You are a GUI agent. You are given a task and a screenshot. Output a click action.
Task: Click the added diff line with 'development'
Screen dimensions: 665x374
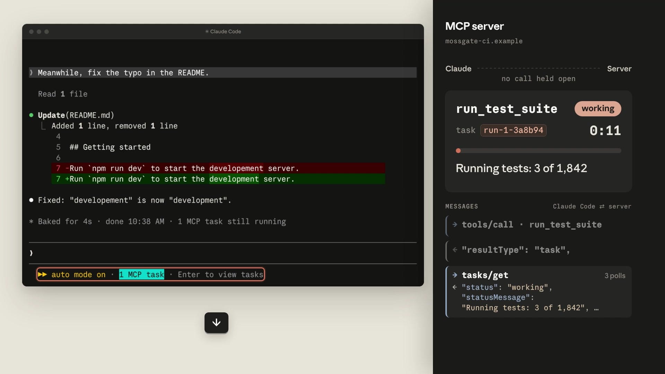218,179
